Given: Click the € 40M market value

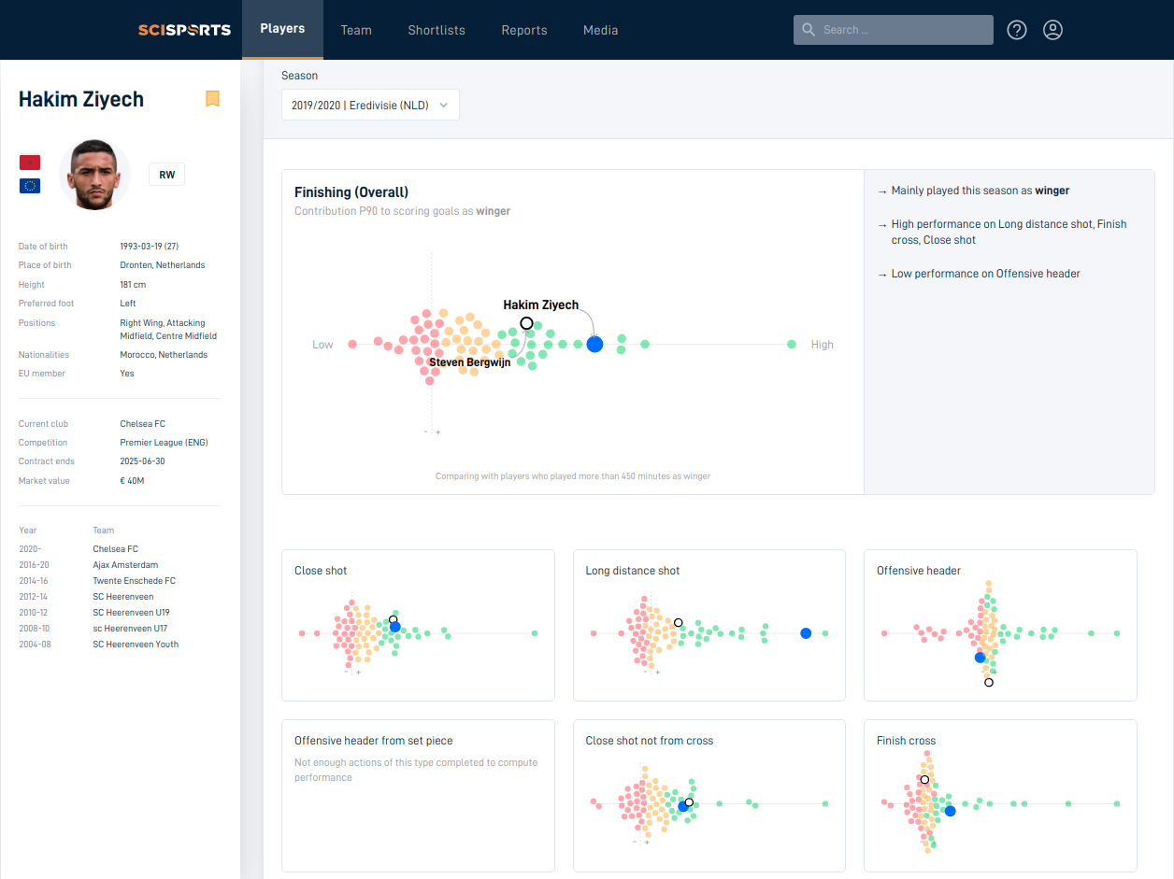Looking at the screenshot, I should 133,481.
